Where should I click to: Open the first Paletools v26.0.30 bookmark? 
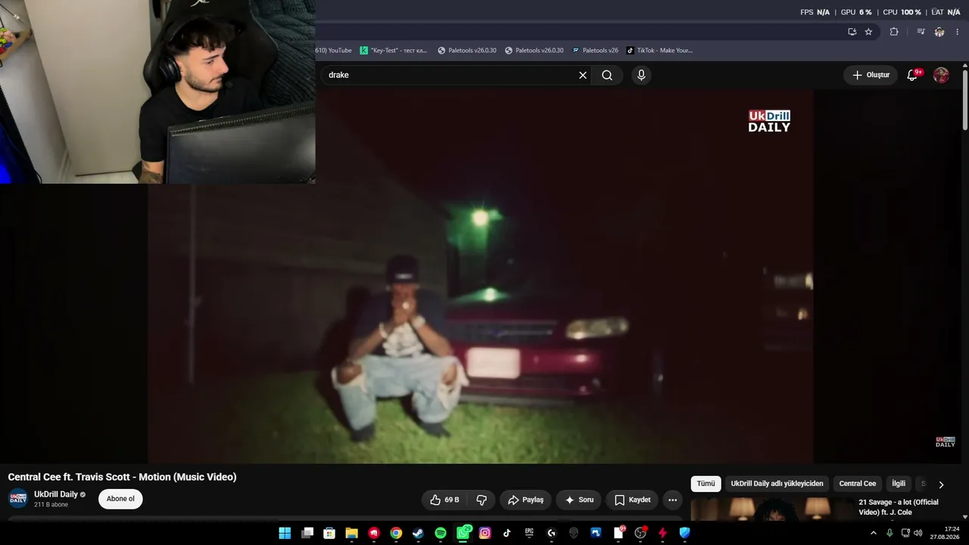click(x=467, y=51)
